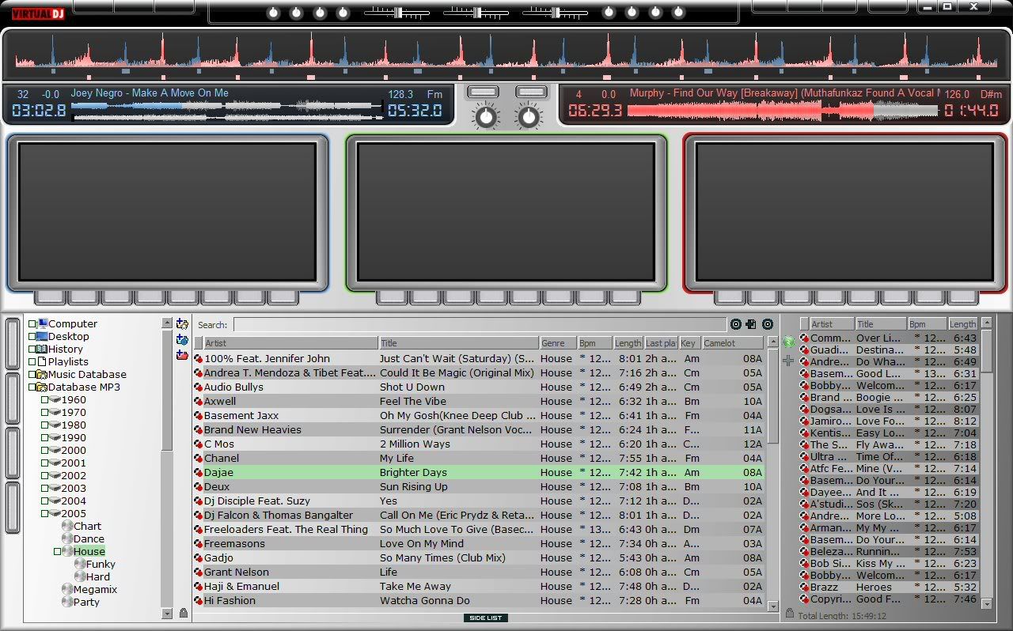
Task: Collapse the House tree node
Action: pos(58,551)
